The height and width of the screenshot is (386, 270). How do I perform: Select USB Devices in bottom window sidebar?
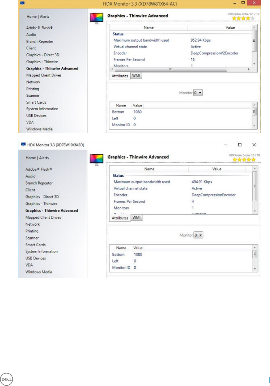click(x=36, y=258)
